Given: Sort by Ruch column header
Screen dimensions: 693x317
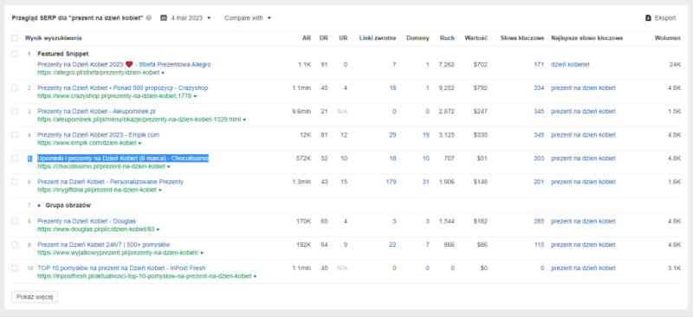Looking at the screenshot, I should tap(447, 38).
